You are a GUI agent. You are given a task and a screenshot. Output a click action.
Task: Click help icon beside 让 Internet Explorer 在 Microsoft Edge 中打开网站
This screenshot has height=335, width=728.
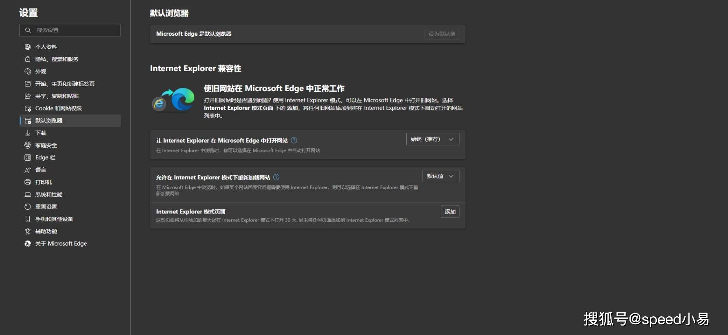click(294, 140)
